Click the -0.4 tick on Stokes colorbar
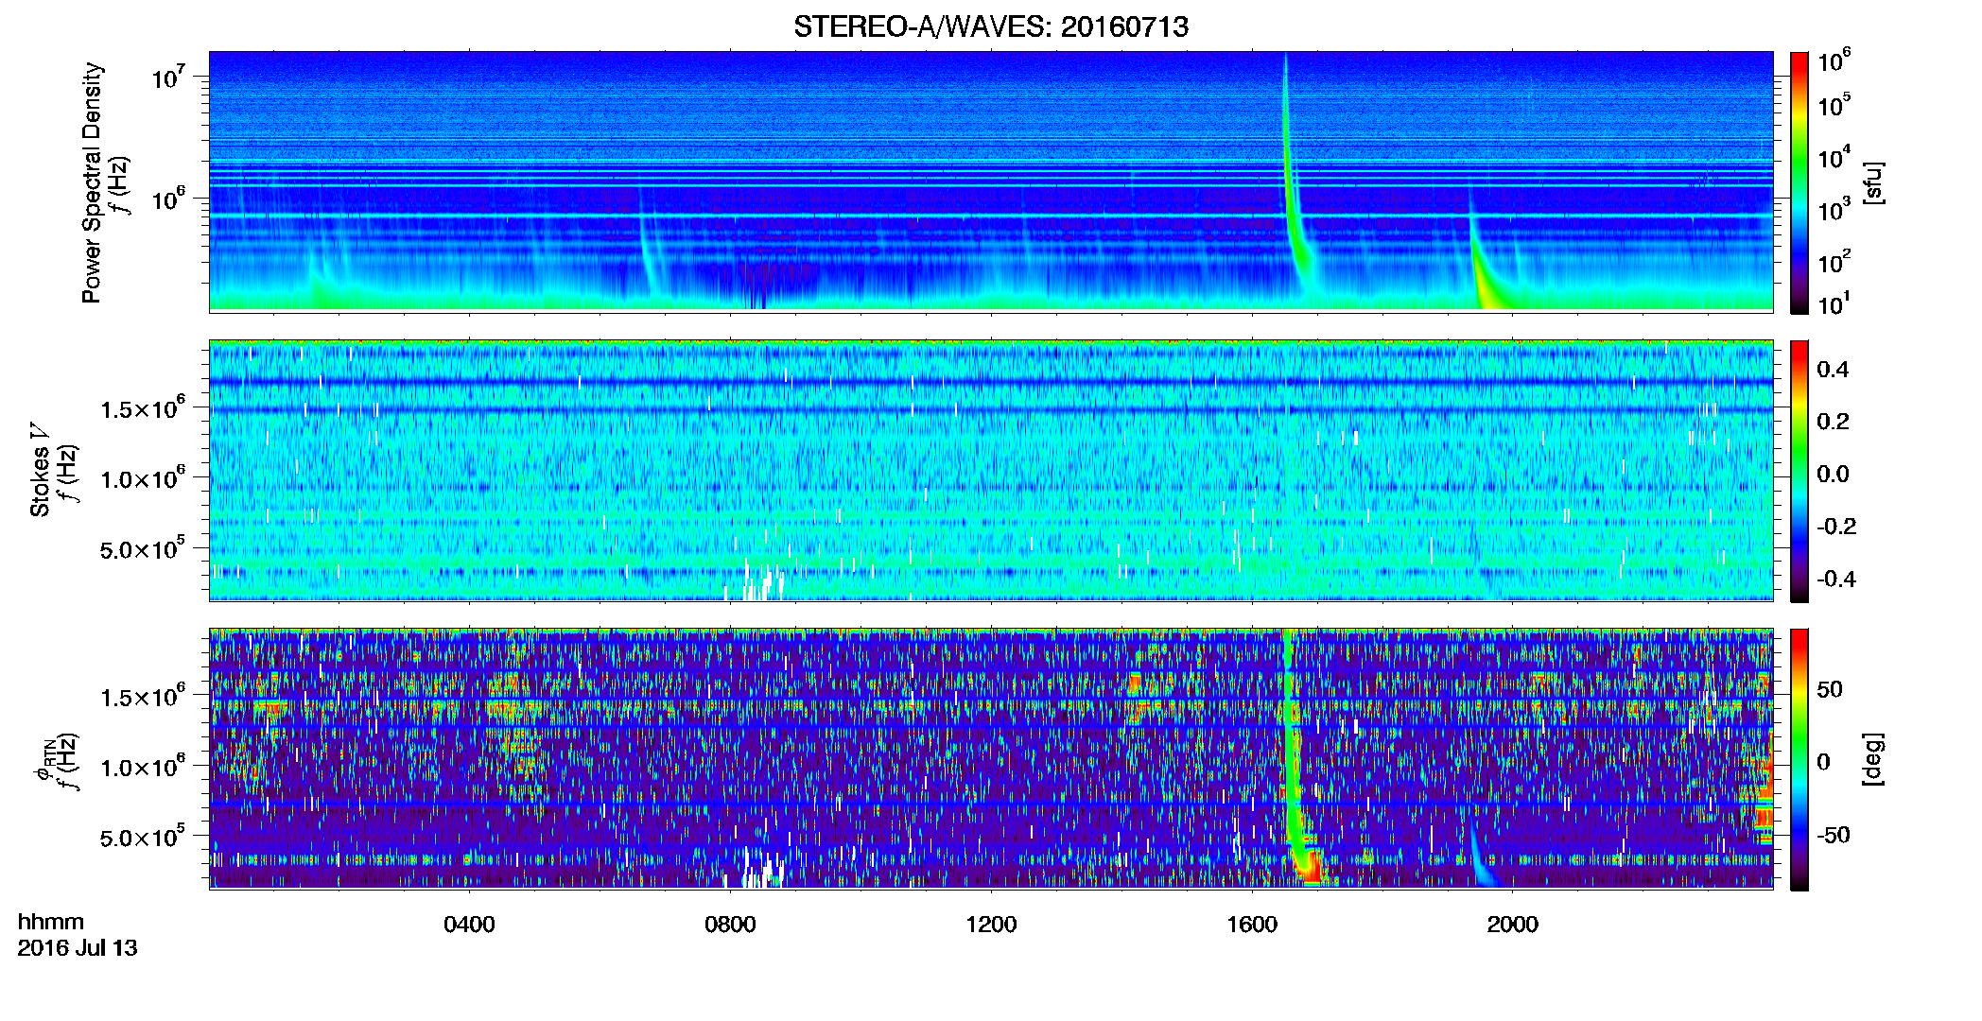 tap(1837, 579)
